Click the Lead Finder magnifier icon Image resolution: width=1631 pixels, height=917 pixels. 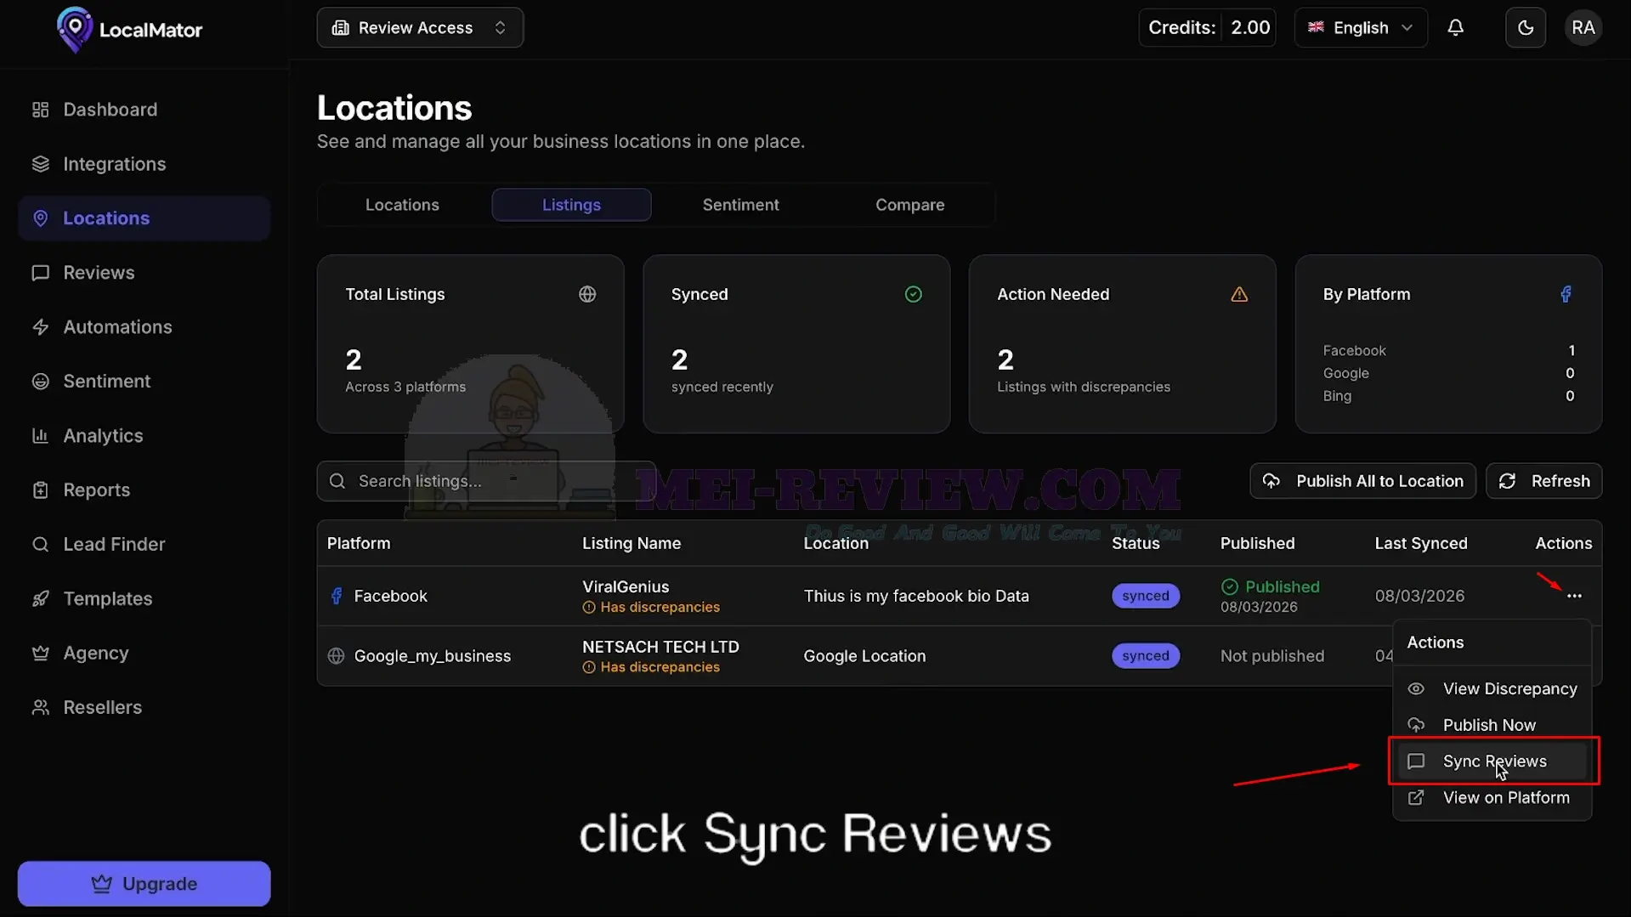(x=40, y=545)
